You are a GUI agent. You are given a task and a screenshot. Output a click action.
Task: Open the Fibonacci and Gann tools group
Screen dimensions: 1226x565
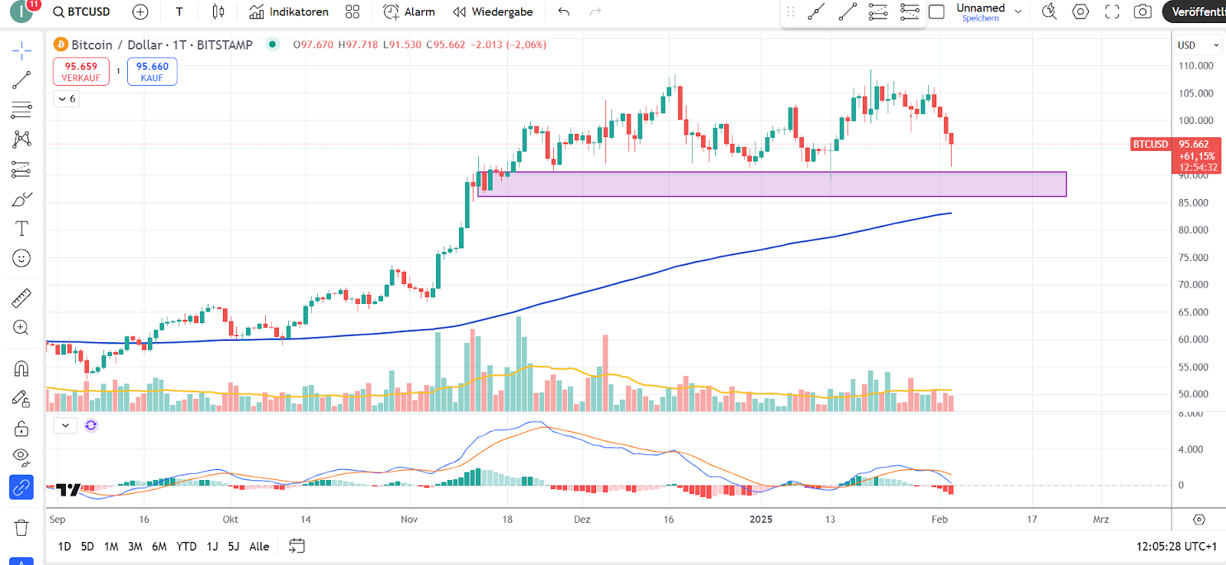click(x=21, y=109)
